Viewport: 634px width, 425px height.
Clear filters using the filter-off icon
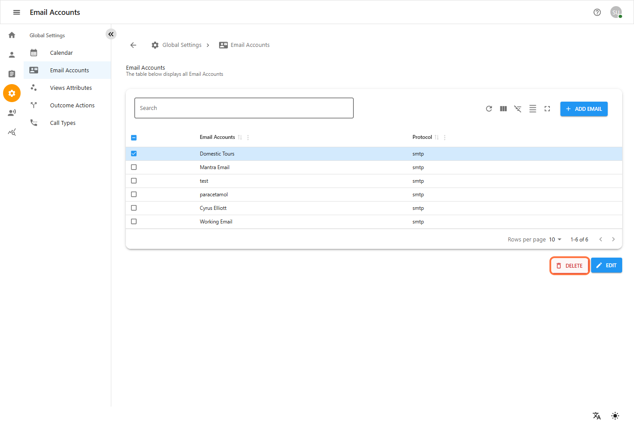click(x=518, y=109)
